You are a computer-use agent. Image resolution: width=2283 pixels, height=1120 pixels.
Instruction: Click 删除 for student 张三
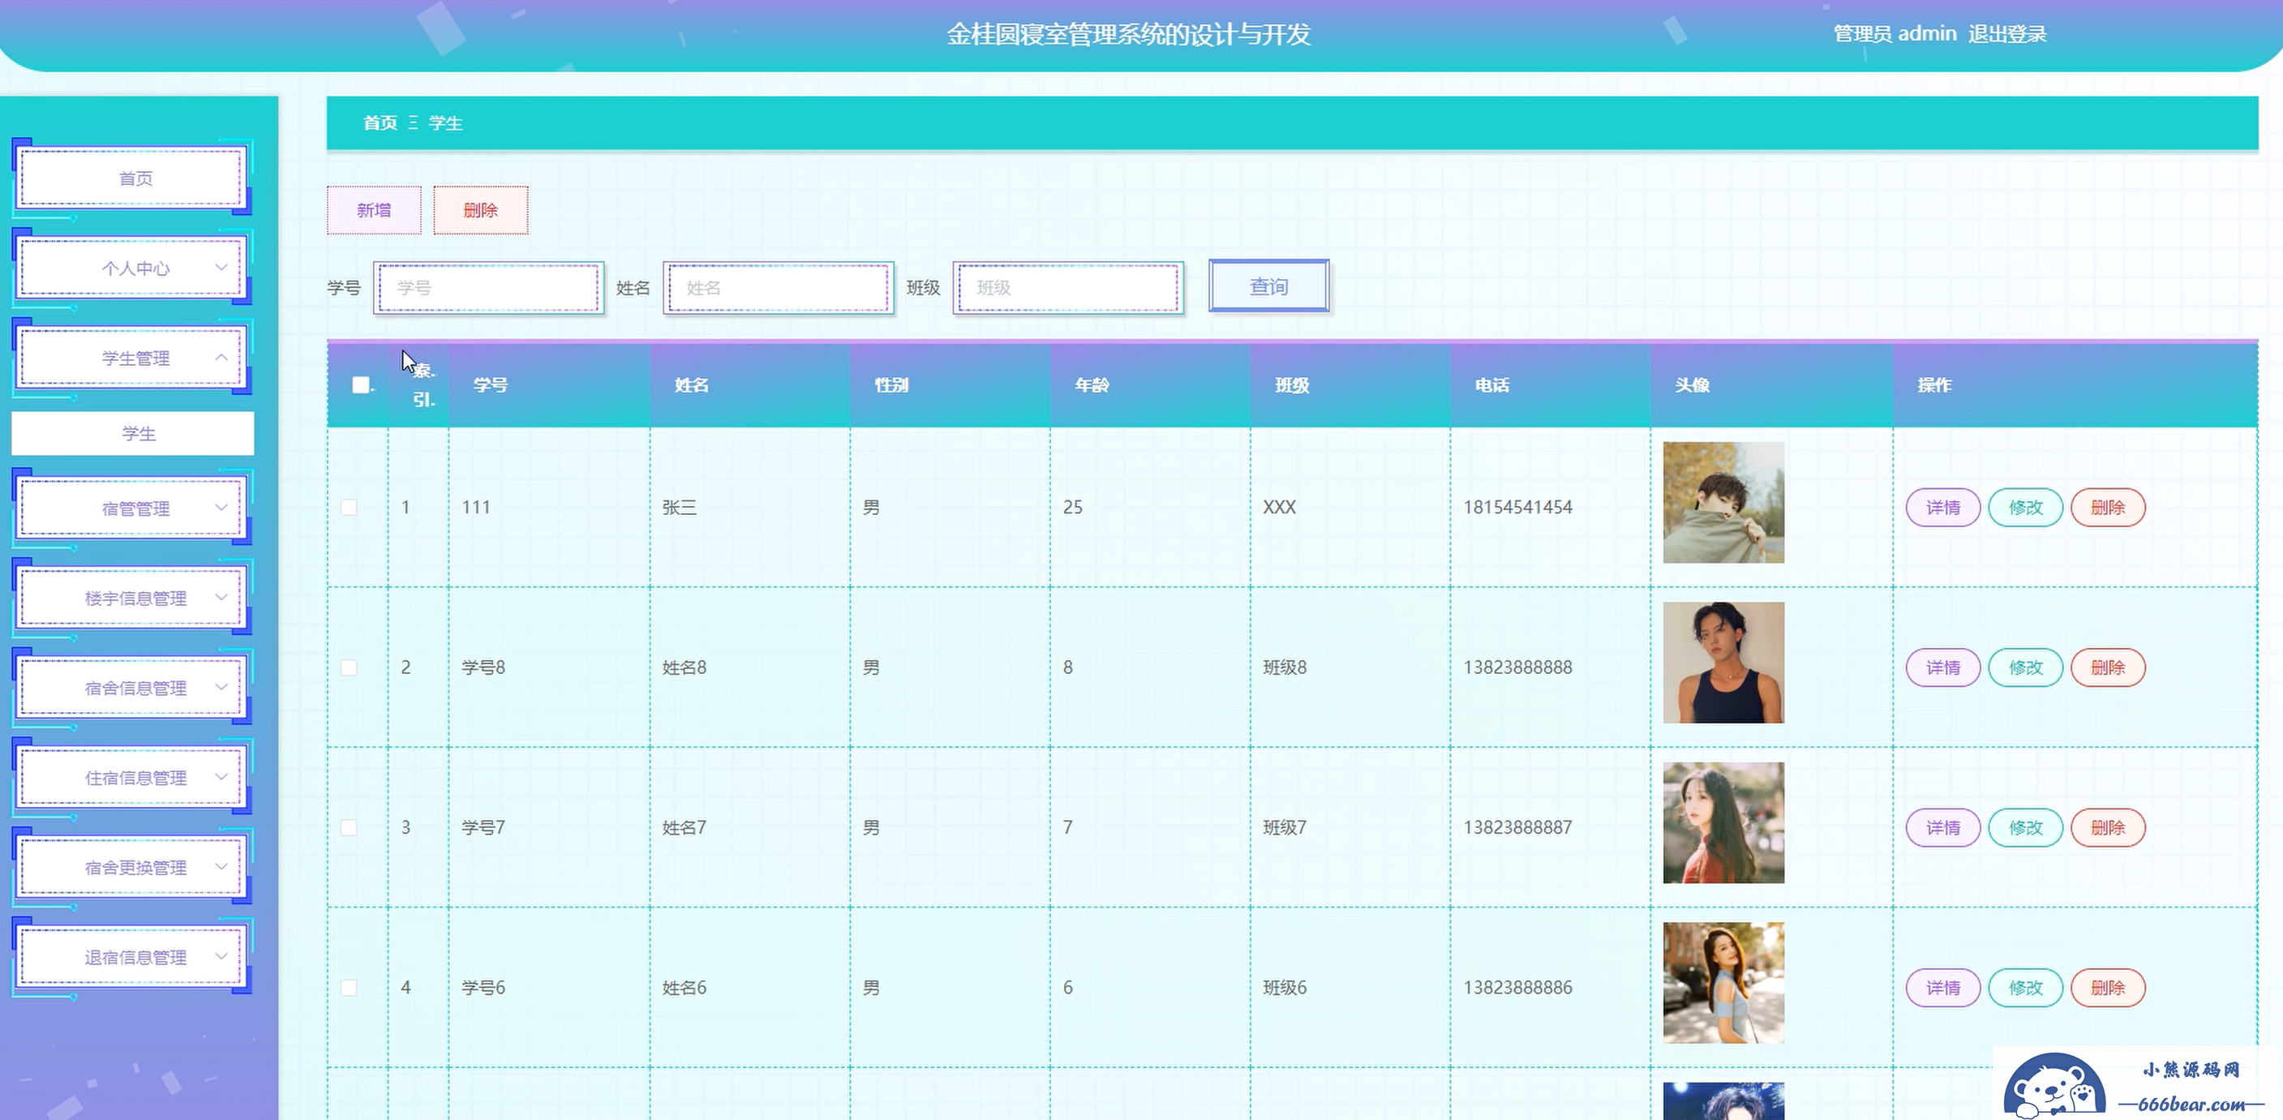tap(2108, 508)
